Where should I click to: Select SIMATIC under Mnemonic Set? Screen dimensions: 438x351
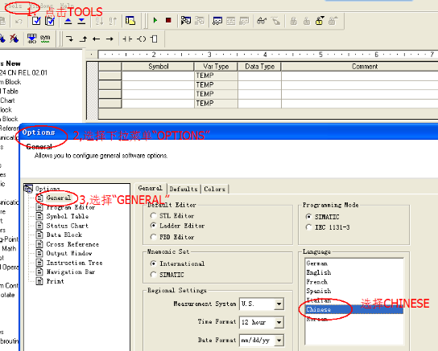point(153,275)
